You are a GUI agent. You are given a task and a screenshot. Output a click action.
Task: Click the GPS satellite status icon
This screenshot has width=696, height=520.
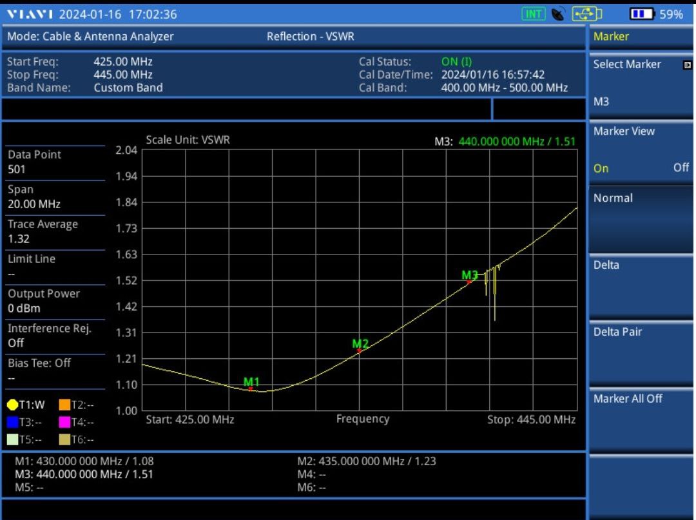point(558,14)
